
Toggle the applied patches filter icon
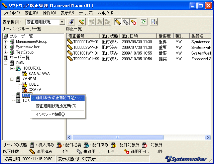point(118,22)
